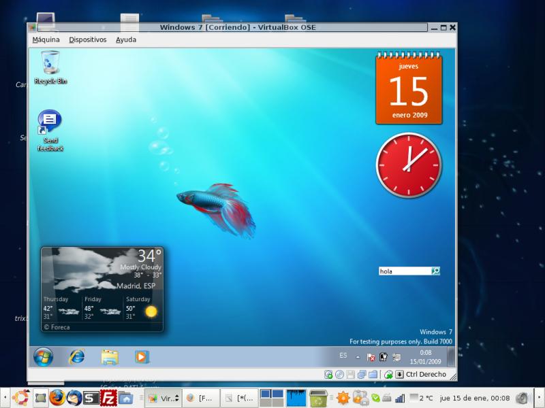Click the orange calendar gadget
Screen dimensions: 545x408
tap(409, 88)
